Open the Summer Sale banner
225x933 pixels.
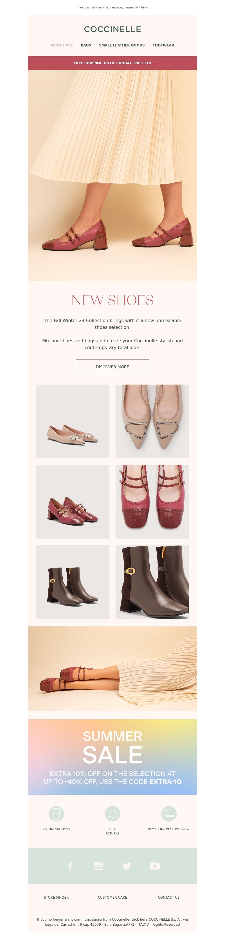coord(112,756)
